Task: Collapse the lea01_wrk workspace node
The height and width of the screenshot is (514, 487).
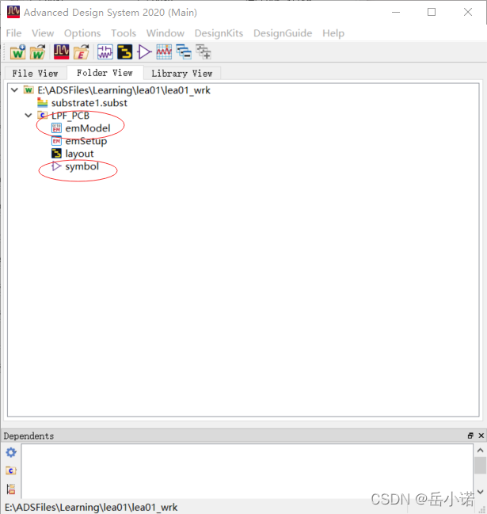Action: [14, 89]
